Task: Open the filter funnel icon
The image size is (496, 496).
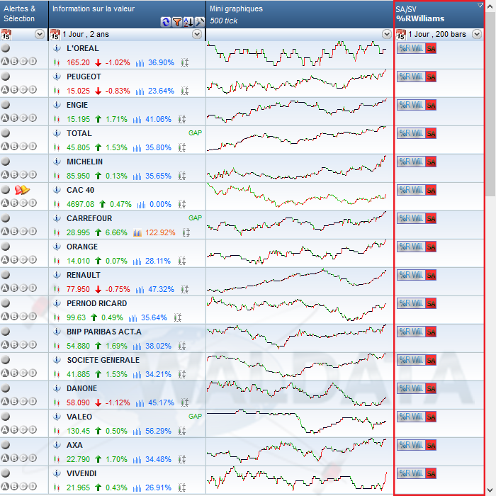Action: tap(177, 22)
